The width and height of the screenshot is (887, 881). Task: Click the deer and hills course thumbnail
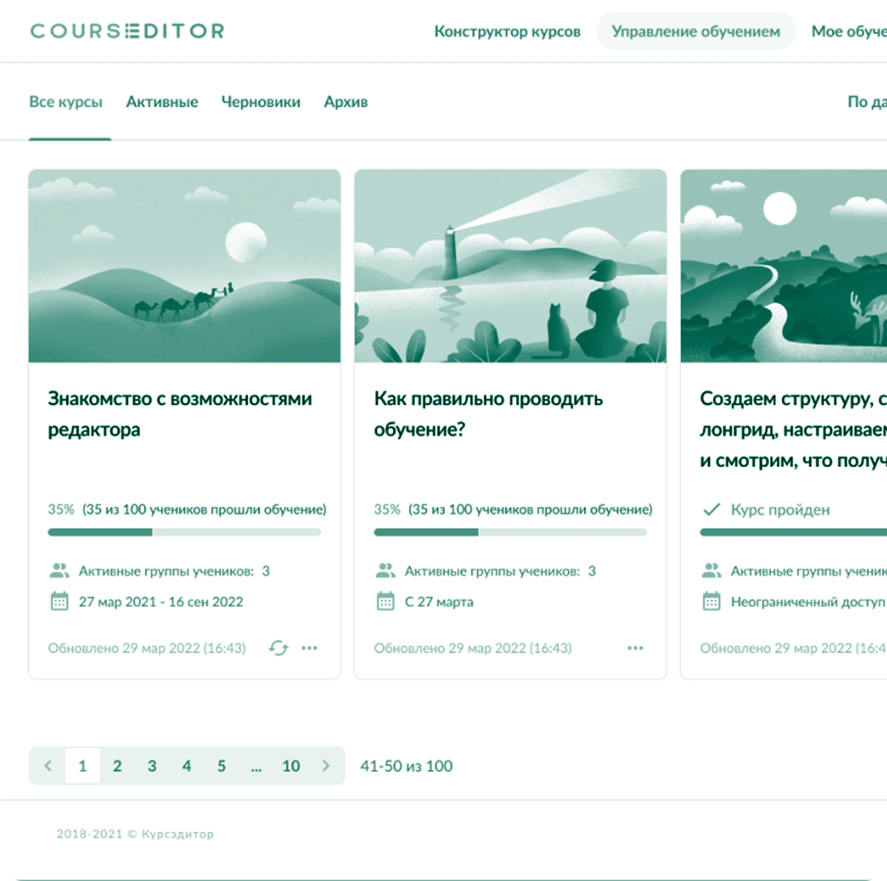[x=784, y=266]
